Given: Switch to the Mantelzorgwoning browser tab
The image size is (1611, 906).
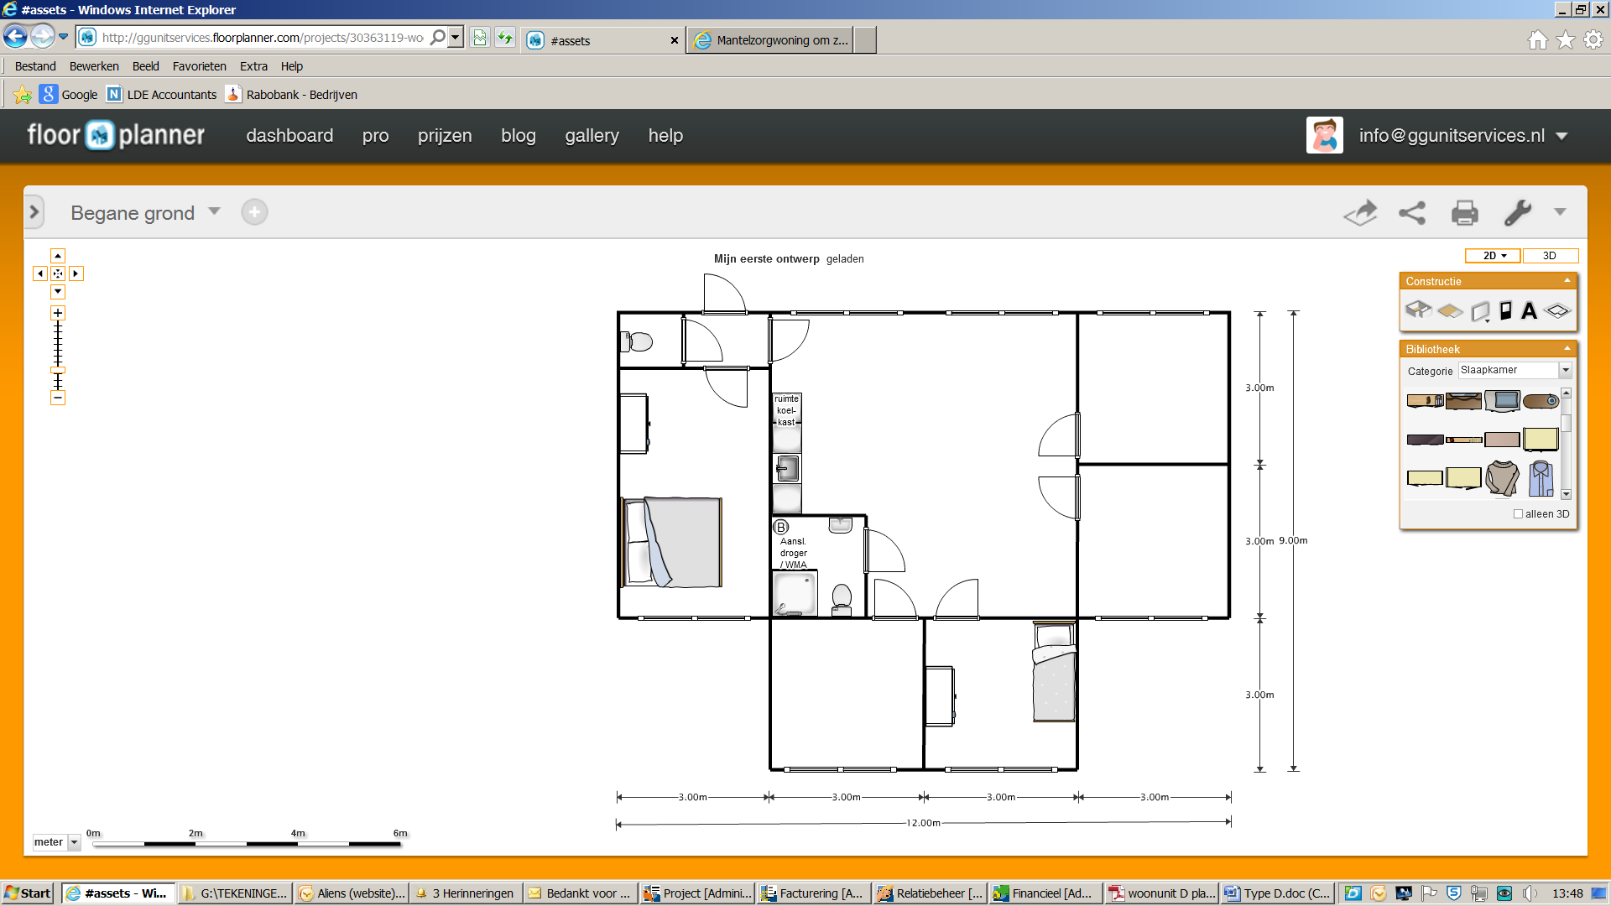Looking at the screenshot, I should [772, 40].
